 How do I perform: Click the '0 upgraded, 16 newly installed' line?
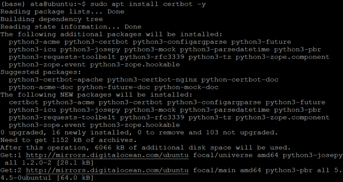139,132
